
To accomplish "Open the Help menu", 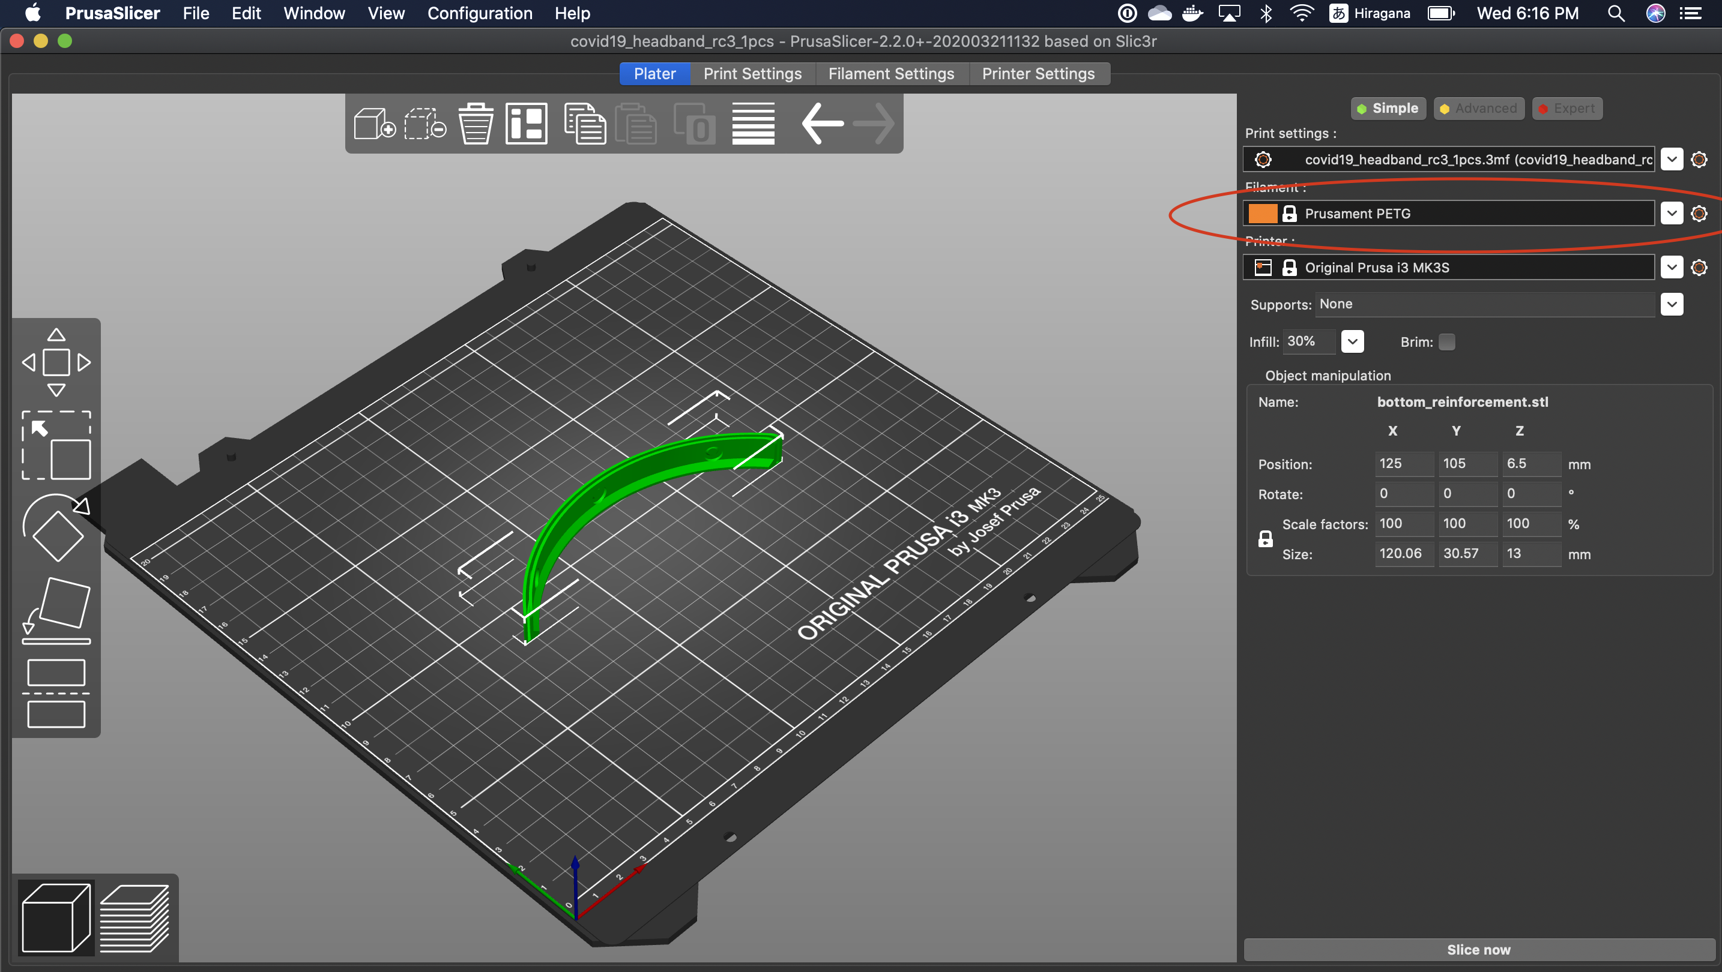I will point(572,13).
